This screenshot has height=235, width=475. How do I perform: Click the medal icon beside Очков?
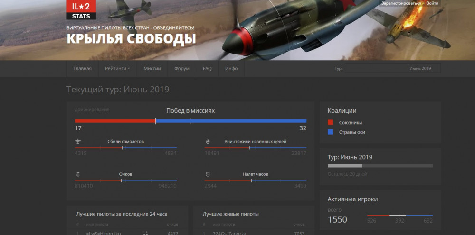click(78, 174)
